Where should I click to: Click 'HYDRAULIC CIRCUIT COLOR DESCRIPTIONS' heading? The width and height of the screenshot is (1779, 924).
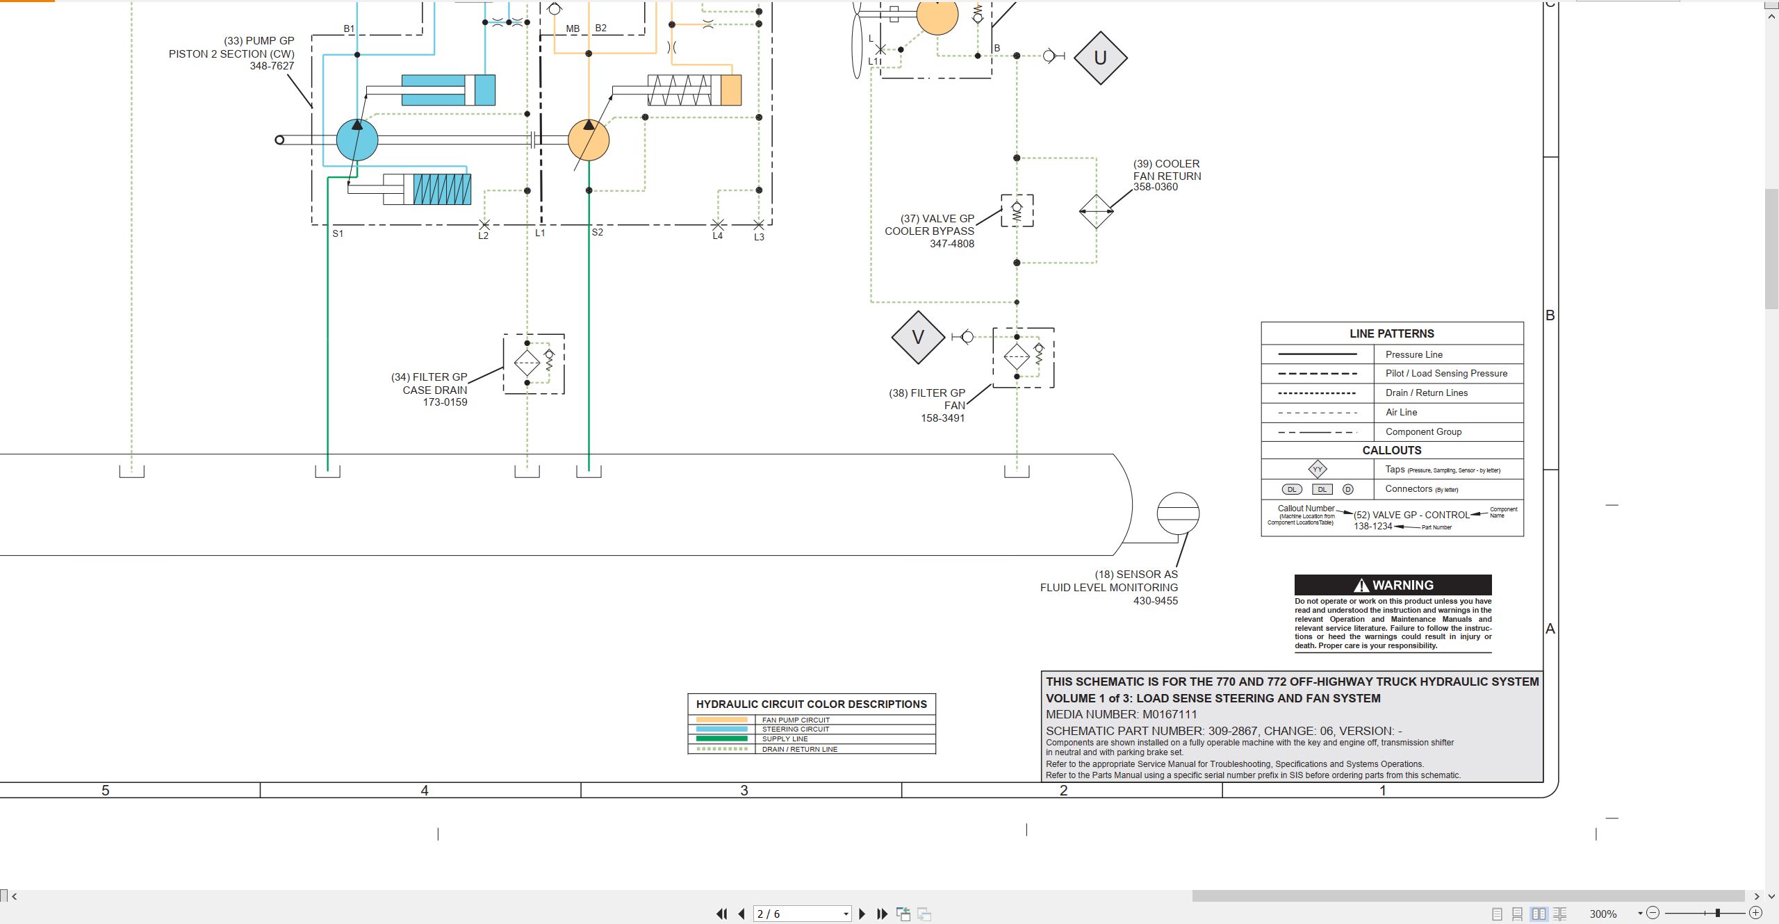[x=812, y=704]
